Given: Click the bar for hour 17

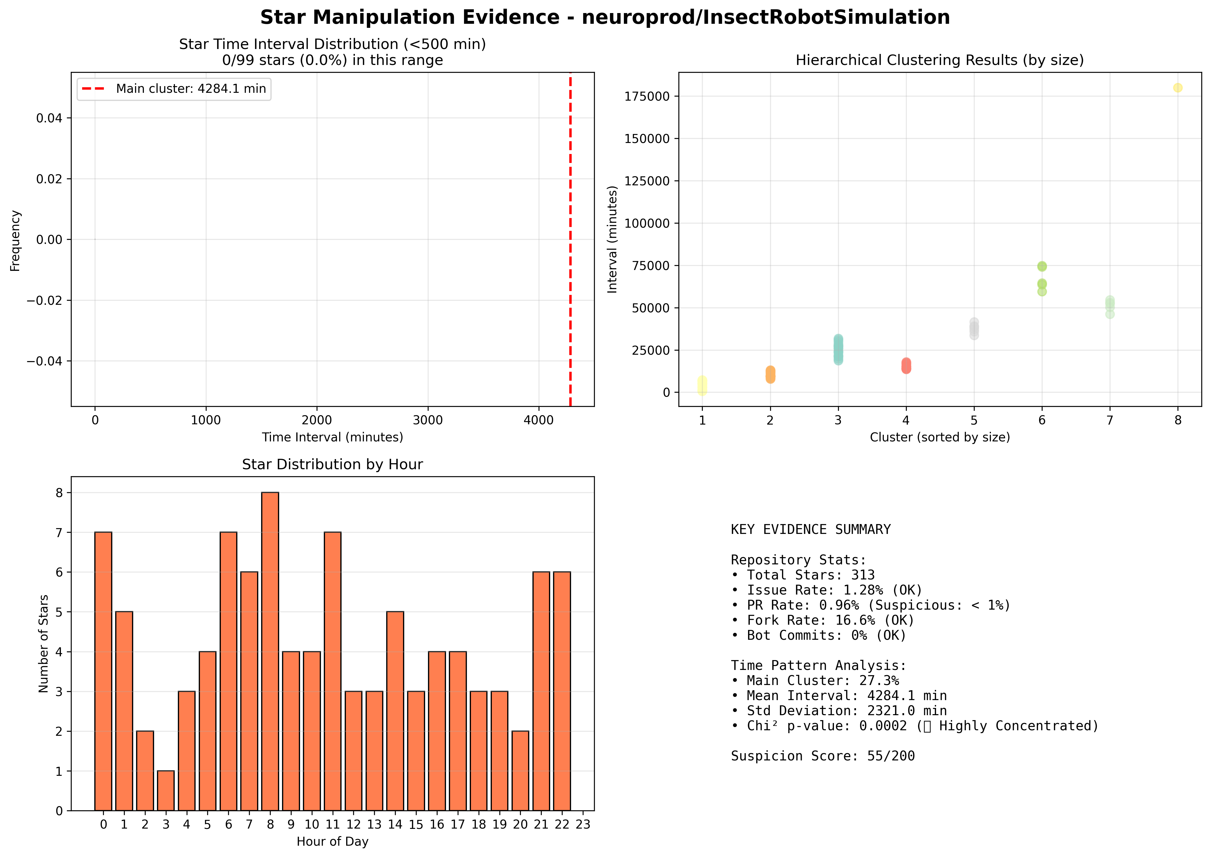Looking at the screenshot, I should pyautogui.click(x=458, y=731).
